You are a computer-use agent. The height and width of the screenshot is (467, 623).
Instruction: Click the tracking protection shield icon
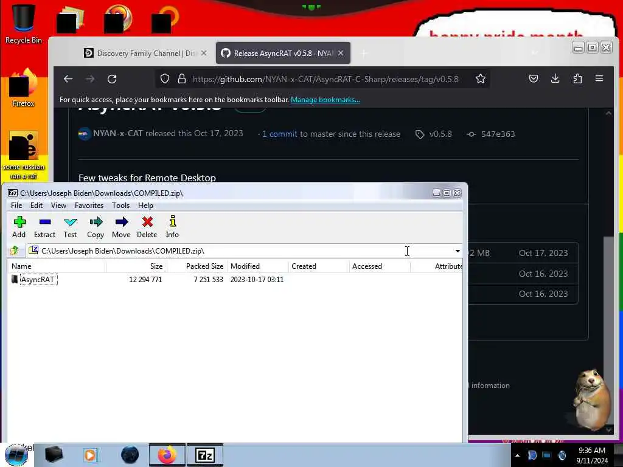click(165, 79)
